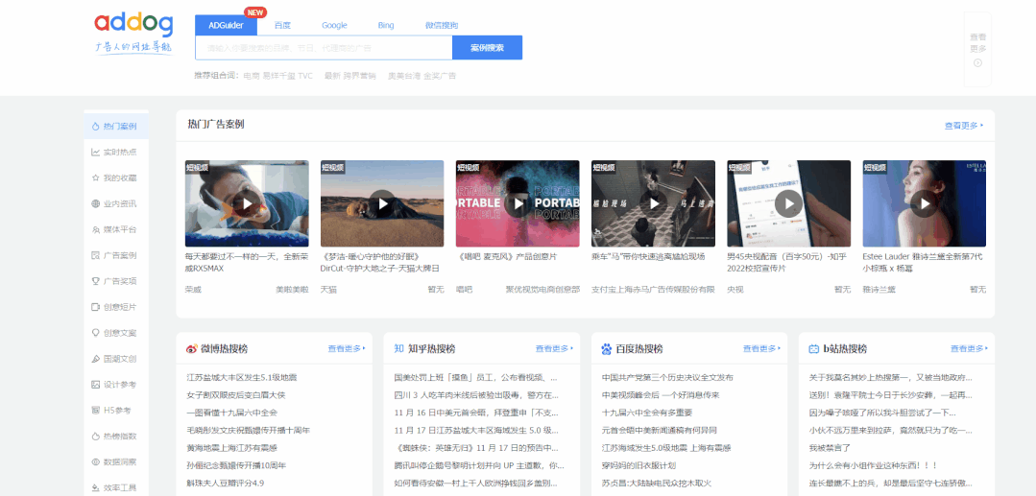Open 热门案例 in the sidebar
Image resolution: width=1036 pixels, height=496 pixels.
[116, 126]
